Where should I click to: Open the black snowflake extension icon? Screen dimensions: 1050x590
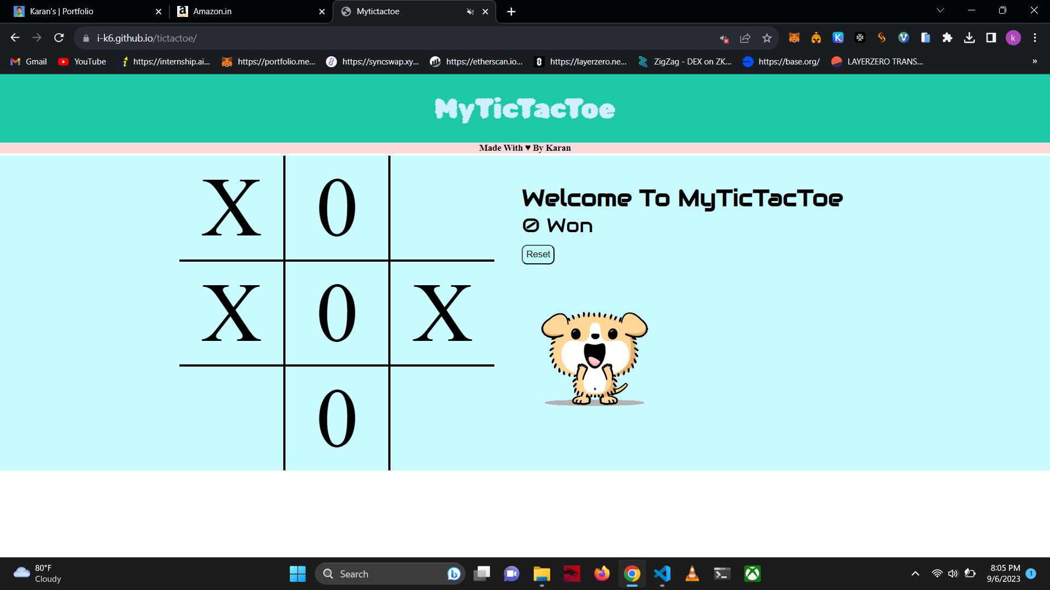860,38
